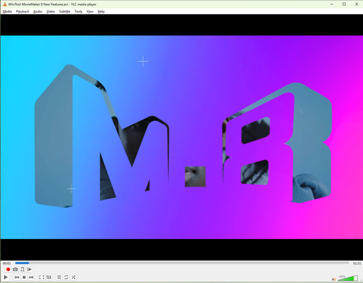Minimize the VLC window

[x=332, y=4]
